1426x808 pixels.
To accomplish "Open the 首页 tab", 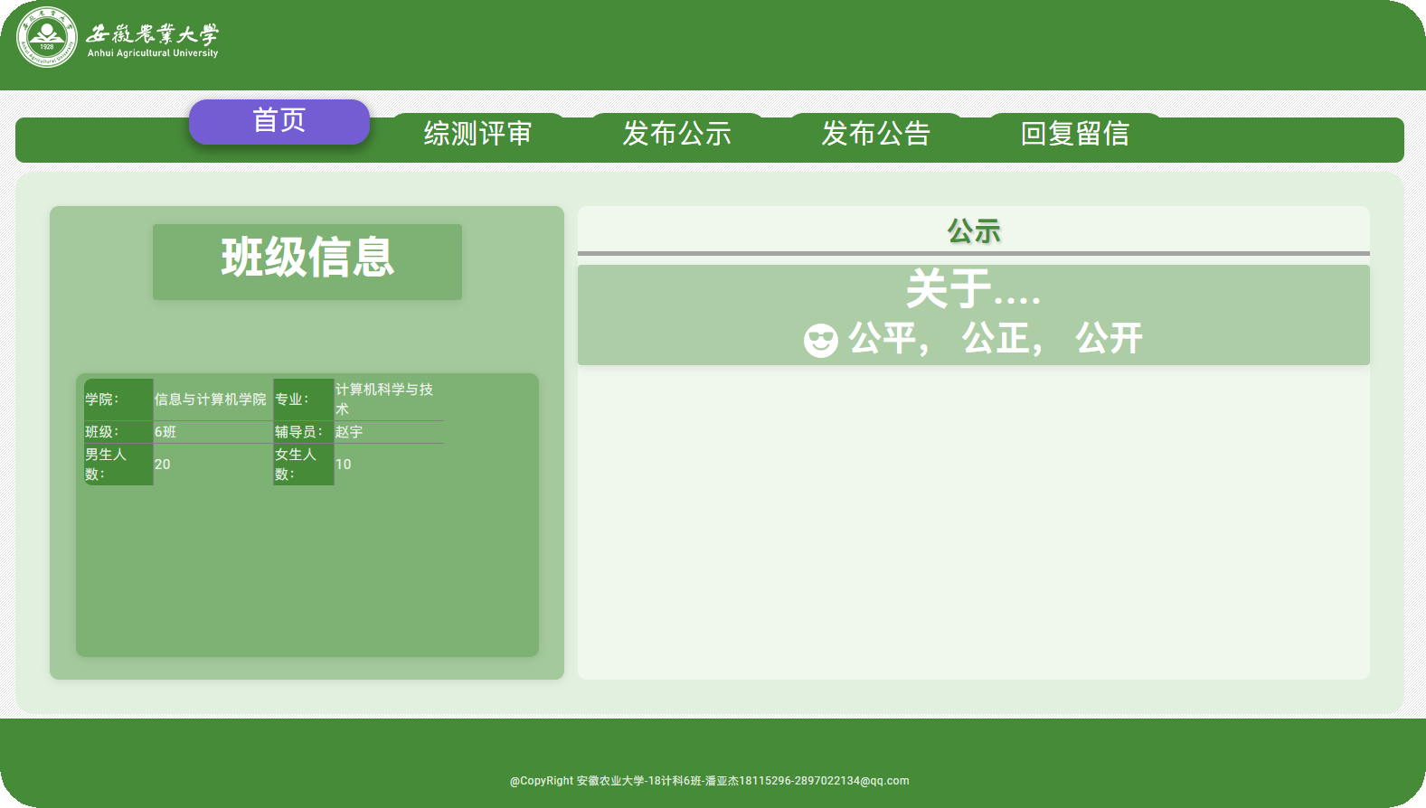I will pyautogui.click(x=279, y=121).
